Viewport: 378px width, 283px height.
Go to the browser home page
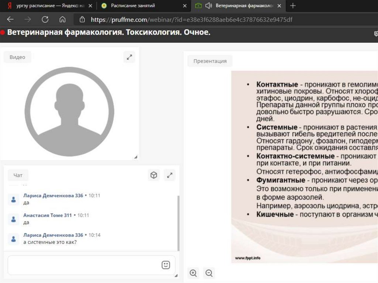click(x=62, y=20)
